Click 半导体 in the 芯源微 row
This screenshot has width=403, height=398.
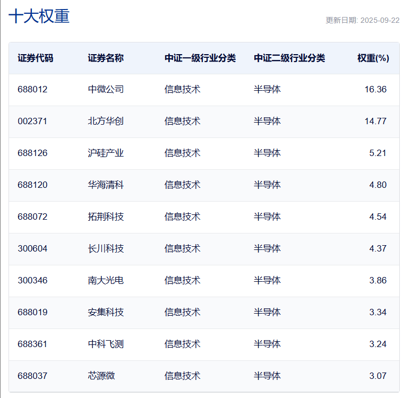[267, 376]
